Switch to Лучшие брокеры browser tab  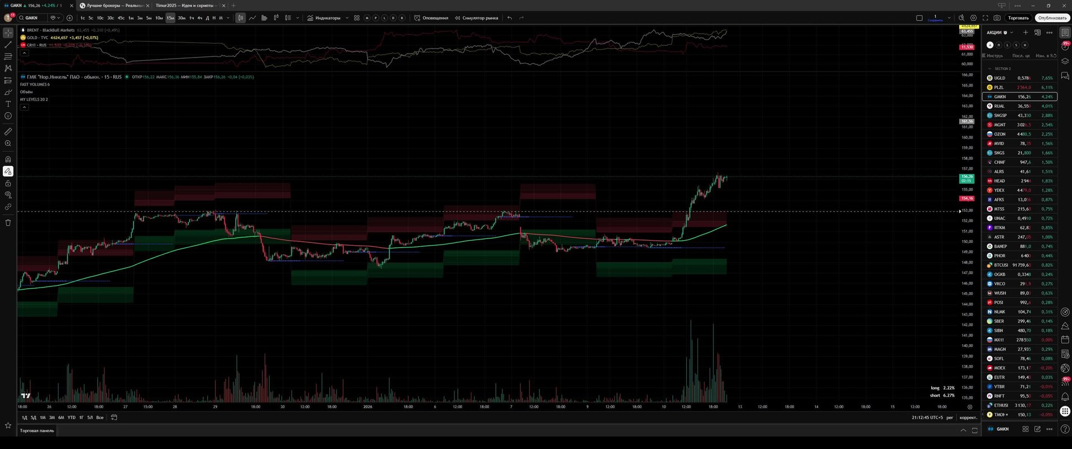[113, 6]
